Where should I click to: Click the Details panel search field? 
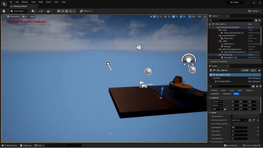pos(230,86)
